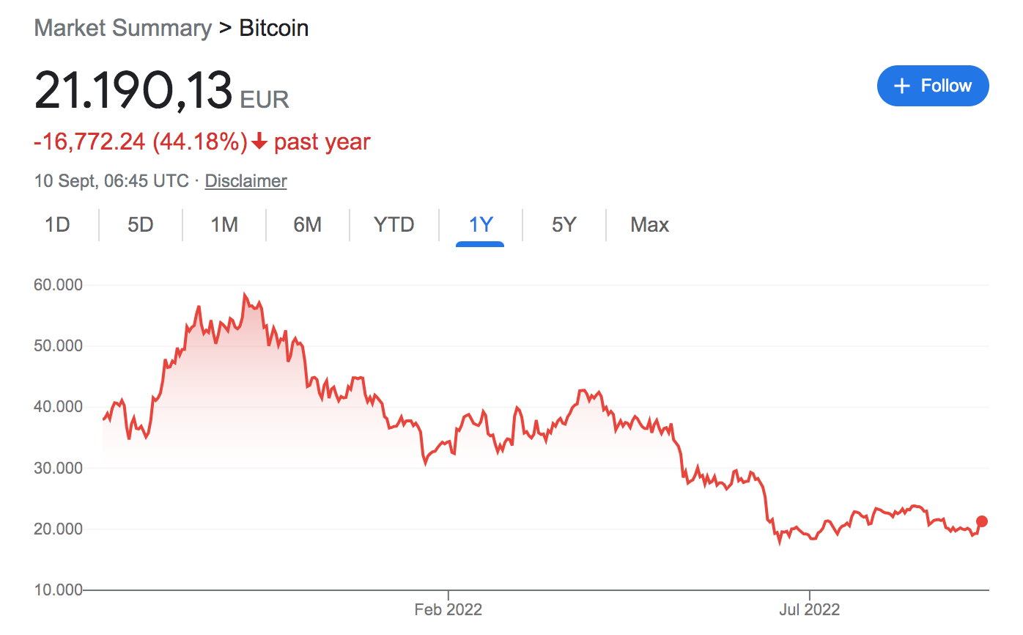Select the Max time range tab
The image size is (1023, 635).
tap(649, 224)
